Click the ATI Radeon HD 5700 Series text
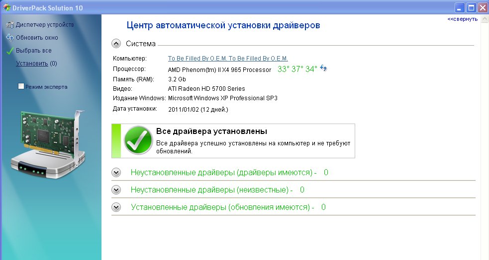489x260 pixels. [206, 89]
